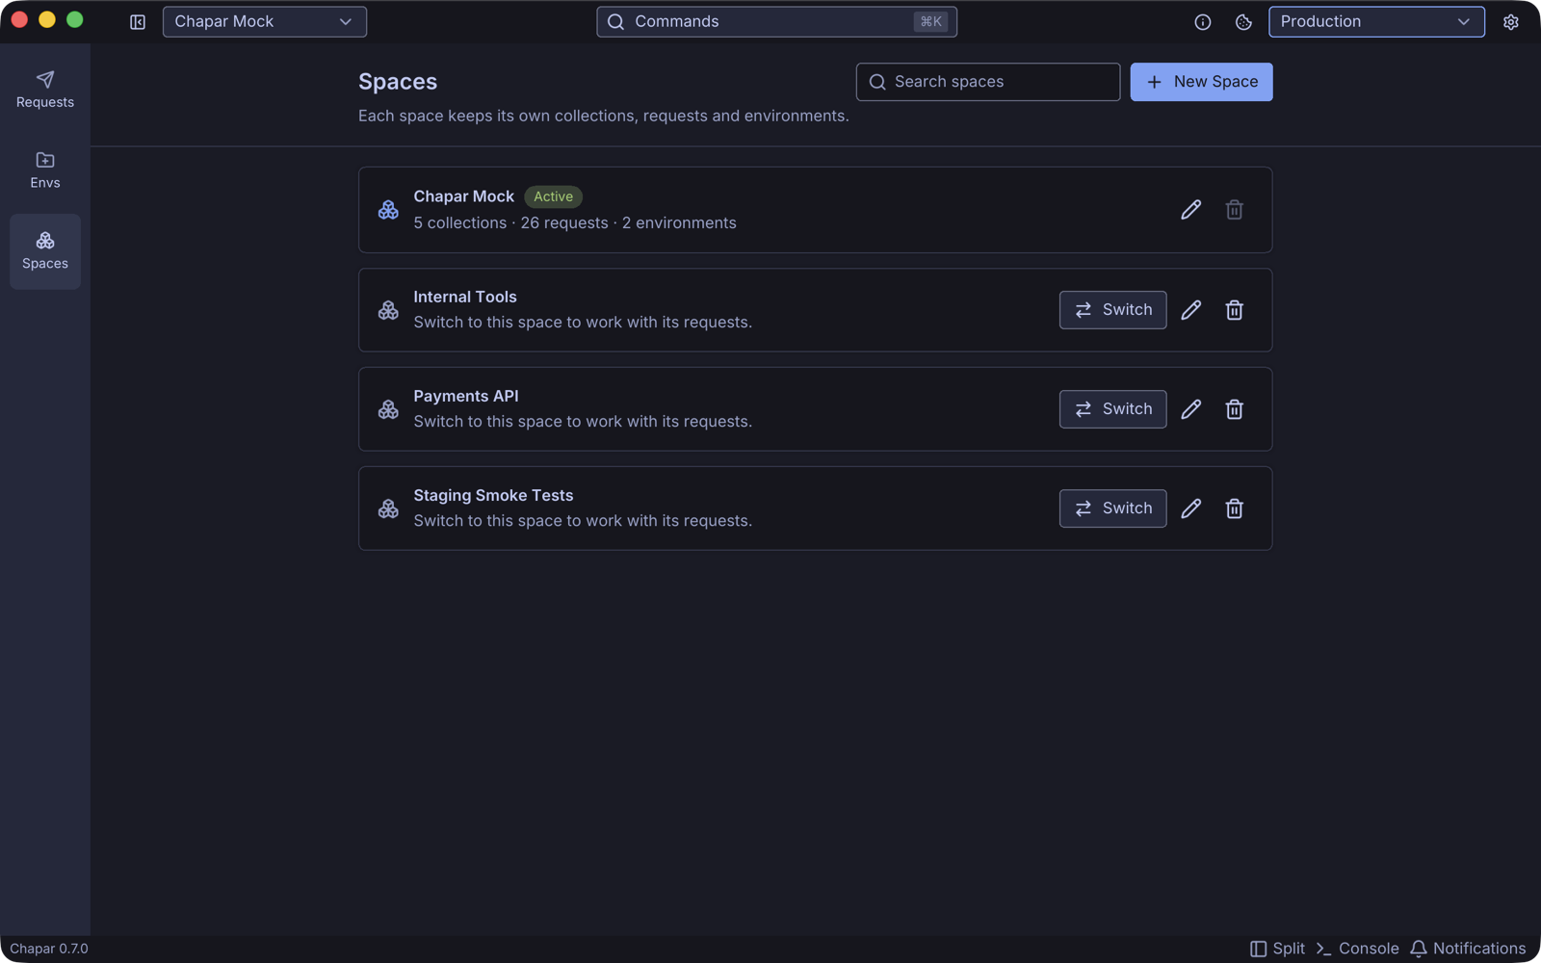Collapse the sidebar panel
Viewport: 1541px width, 963px height.
[x=138, y=22]
